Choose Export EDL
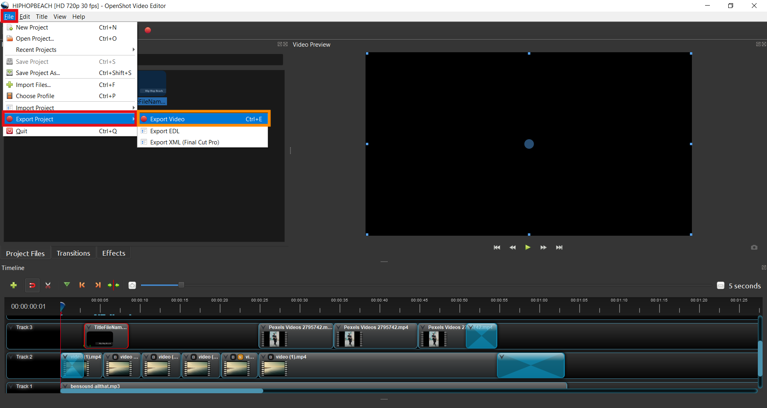Viewport: 767px width, 408px height. (x=203, y=131)
